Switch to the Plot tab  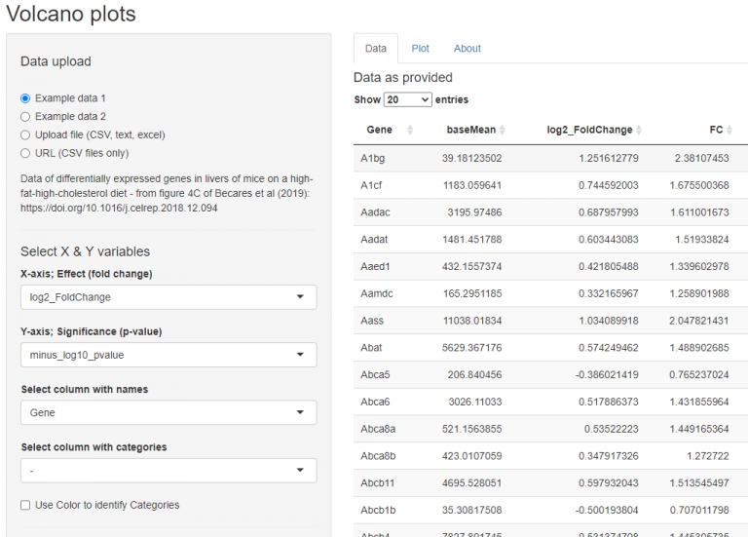click(420, 48)
